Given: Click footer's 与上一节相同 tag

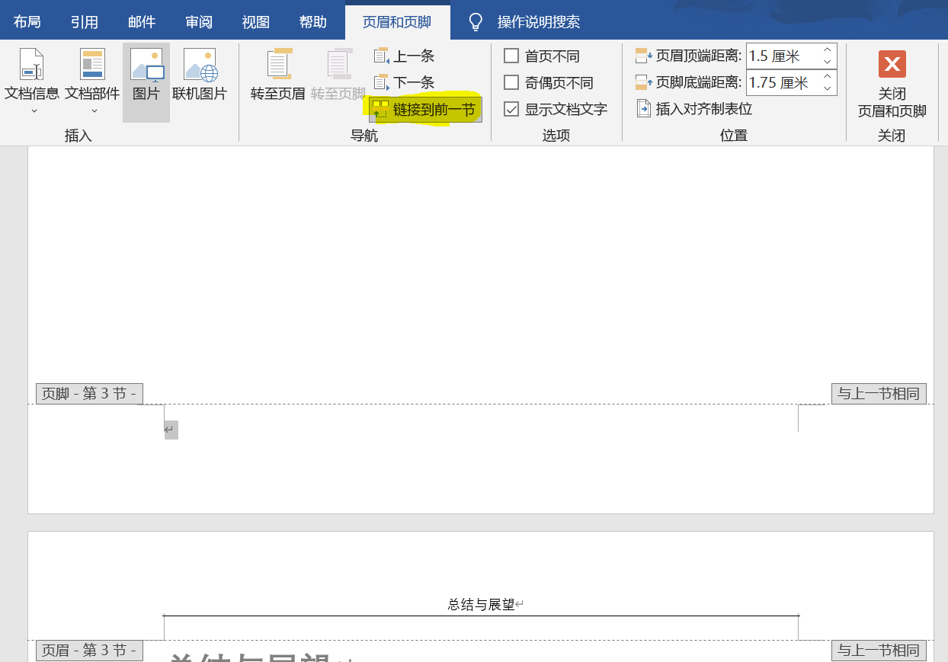Looking at the screenshot, I should [879, 394].
